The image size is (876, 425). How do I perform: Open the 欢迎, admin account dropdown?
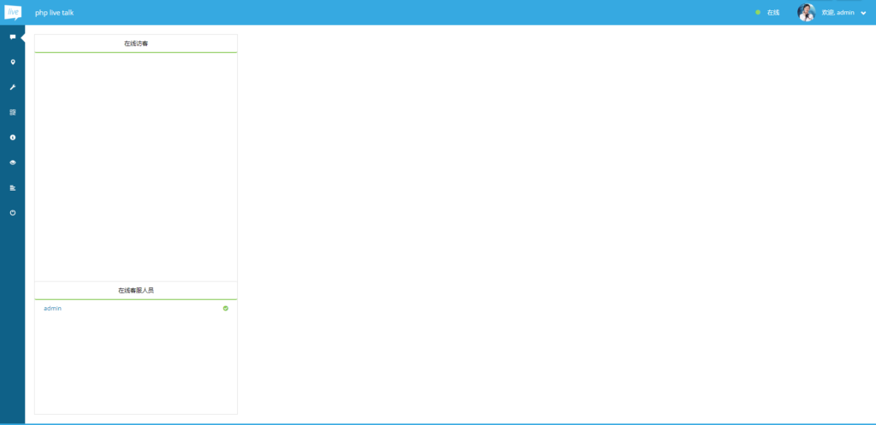[838, 12]
